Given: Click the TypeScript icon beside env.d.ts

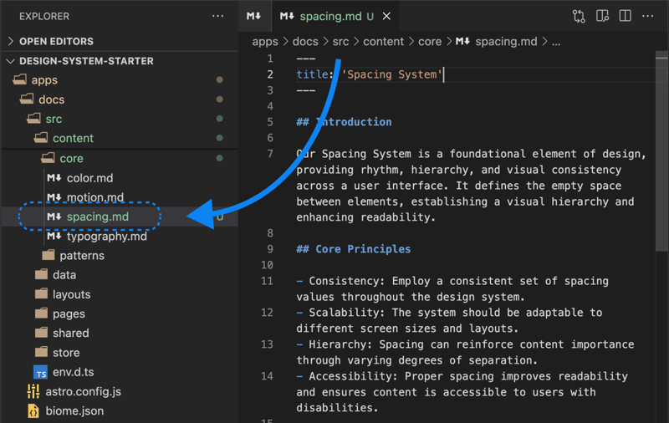Looking at the screenshot, I should 40,372.
